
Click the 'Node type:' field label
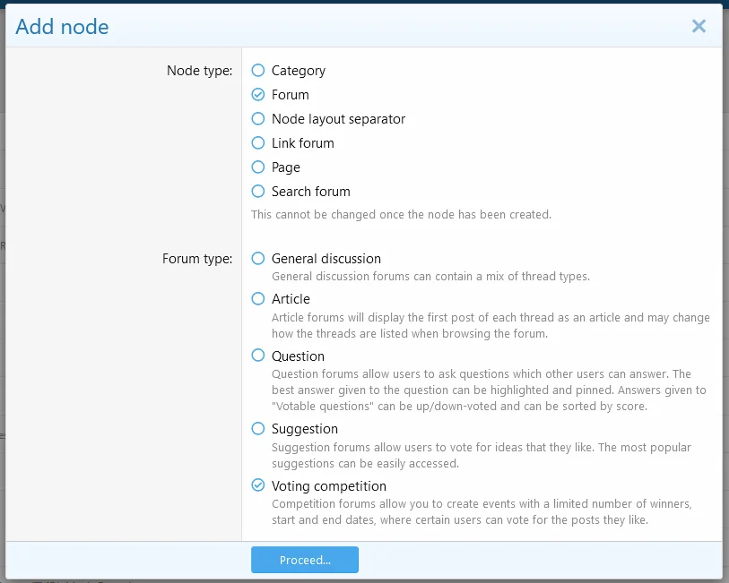click(x=199, y=71)
